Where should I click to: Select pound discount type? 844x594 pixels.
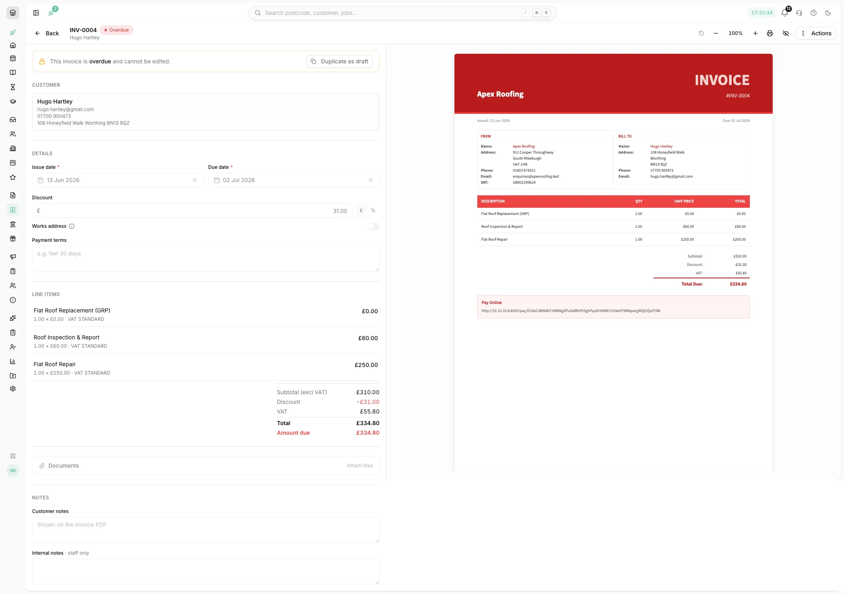[x=361, y=211]
